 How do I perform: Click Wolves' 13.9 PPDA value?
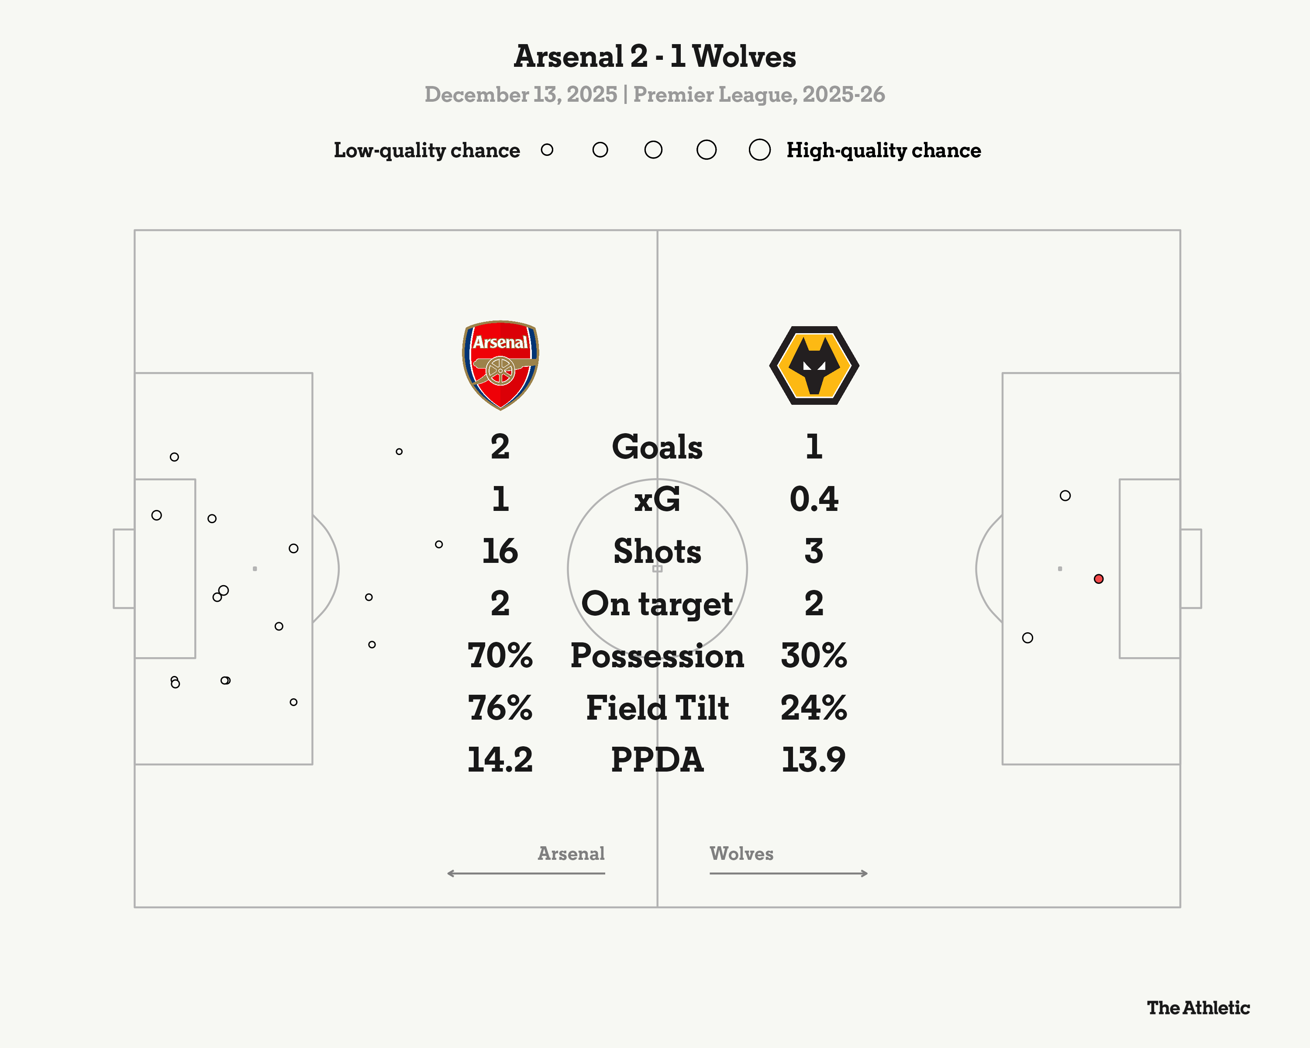coord(814,760)
